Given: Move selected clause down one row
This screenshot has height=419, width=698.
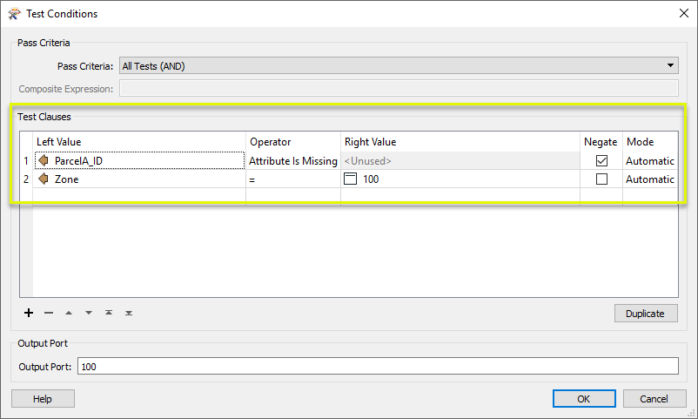Looking at the screenshot, I should pyautogui.click(x=89, y=313).
